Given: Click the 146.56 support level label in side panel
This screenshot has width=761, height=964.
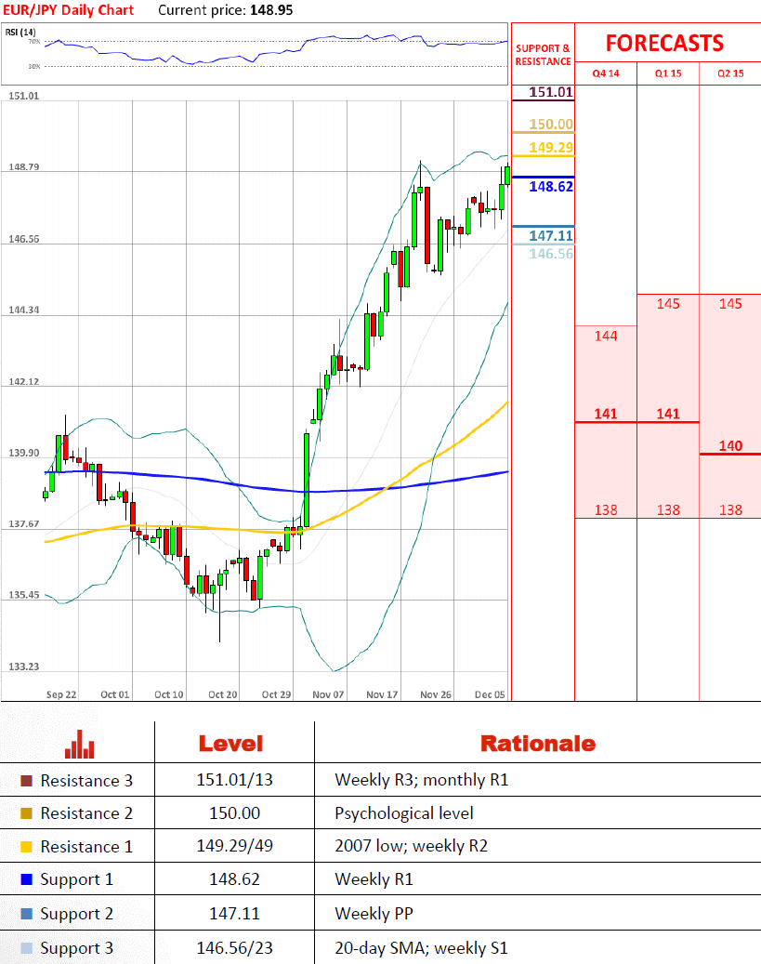Looking at the screenshot, I should click(x=551, y=253).
